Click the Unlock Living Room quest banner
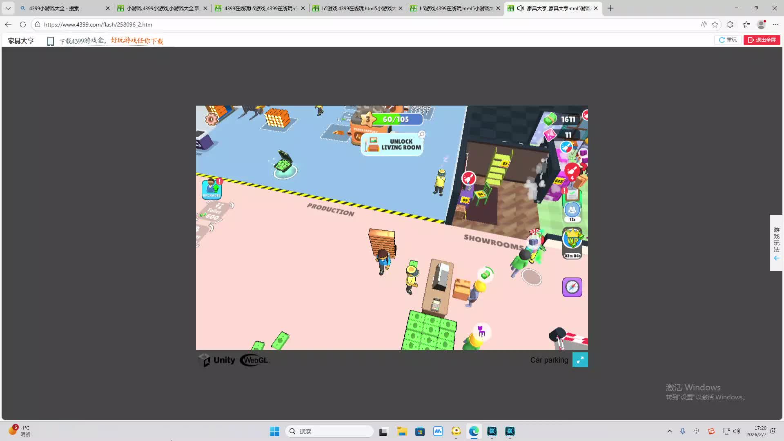 [x=392, y=145]
